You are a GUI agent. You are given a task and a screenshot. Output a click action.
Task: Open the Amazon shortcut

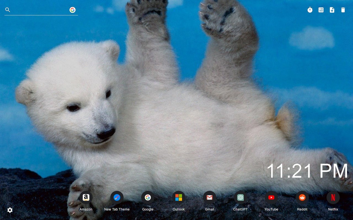[x=86, y=197]
